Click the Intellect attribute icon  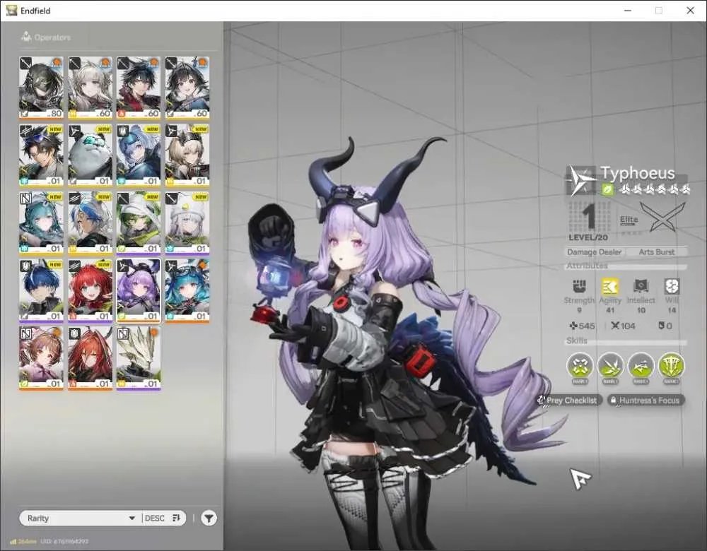pyautogui.click(x=641, y=286)
